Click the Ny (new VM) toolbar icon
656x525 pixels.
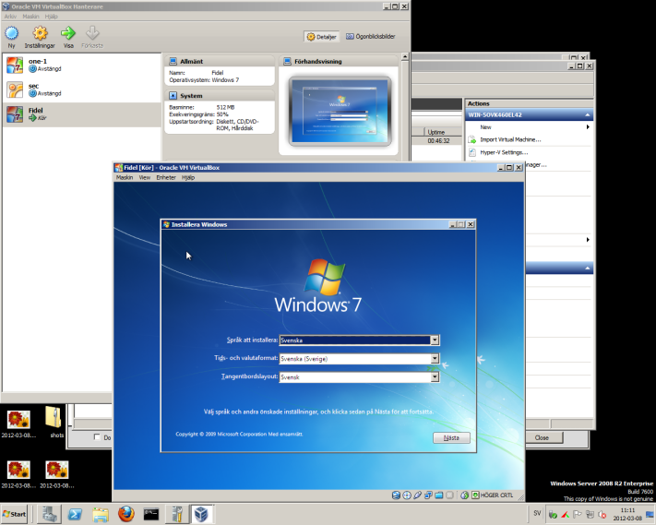[x=11, y=33]
